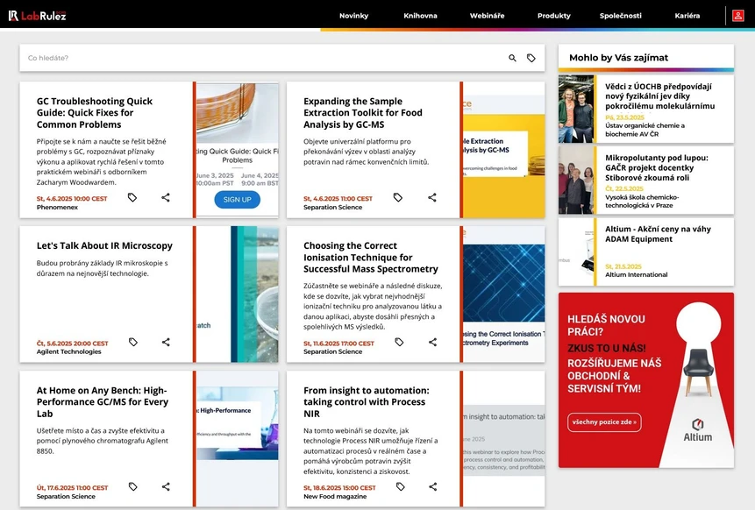Click the tag icon on the Sample Extraction Toolkit card
Image resolution: width=755 pixels, height=510 pixels.
pyautogui.click(x=399, y=197)
